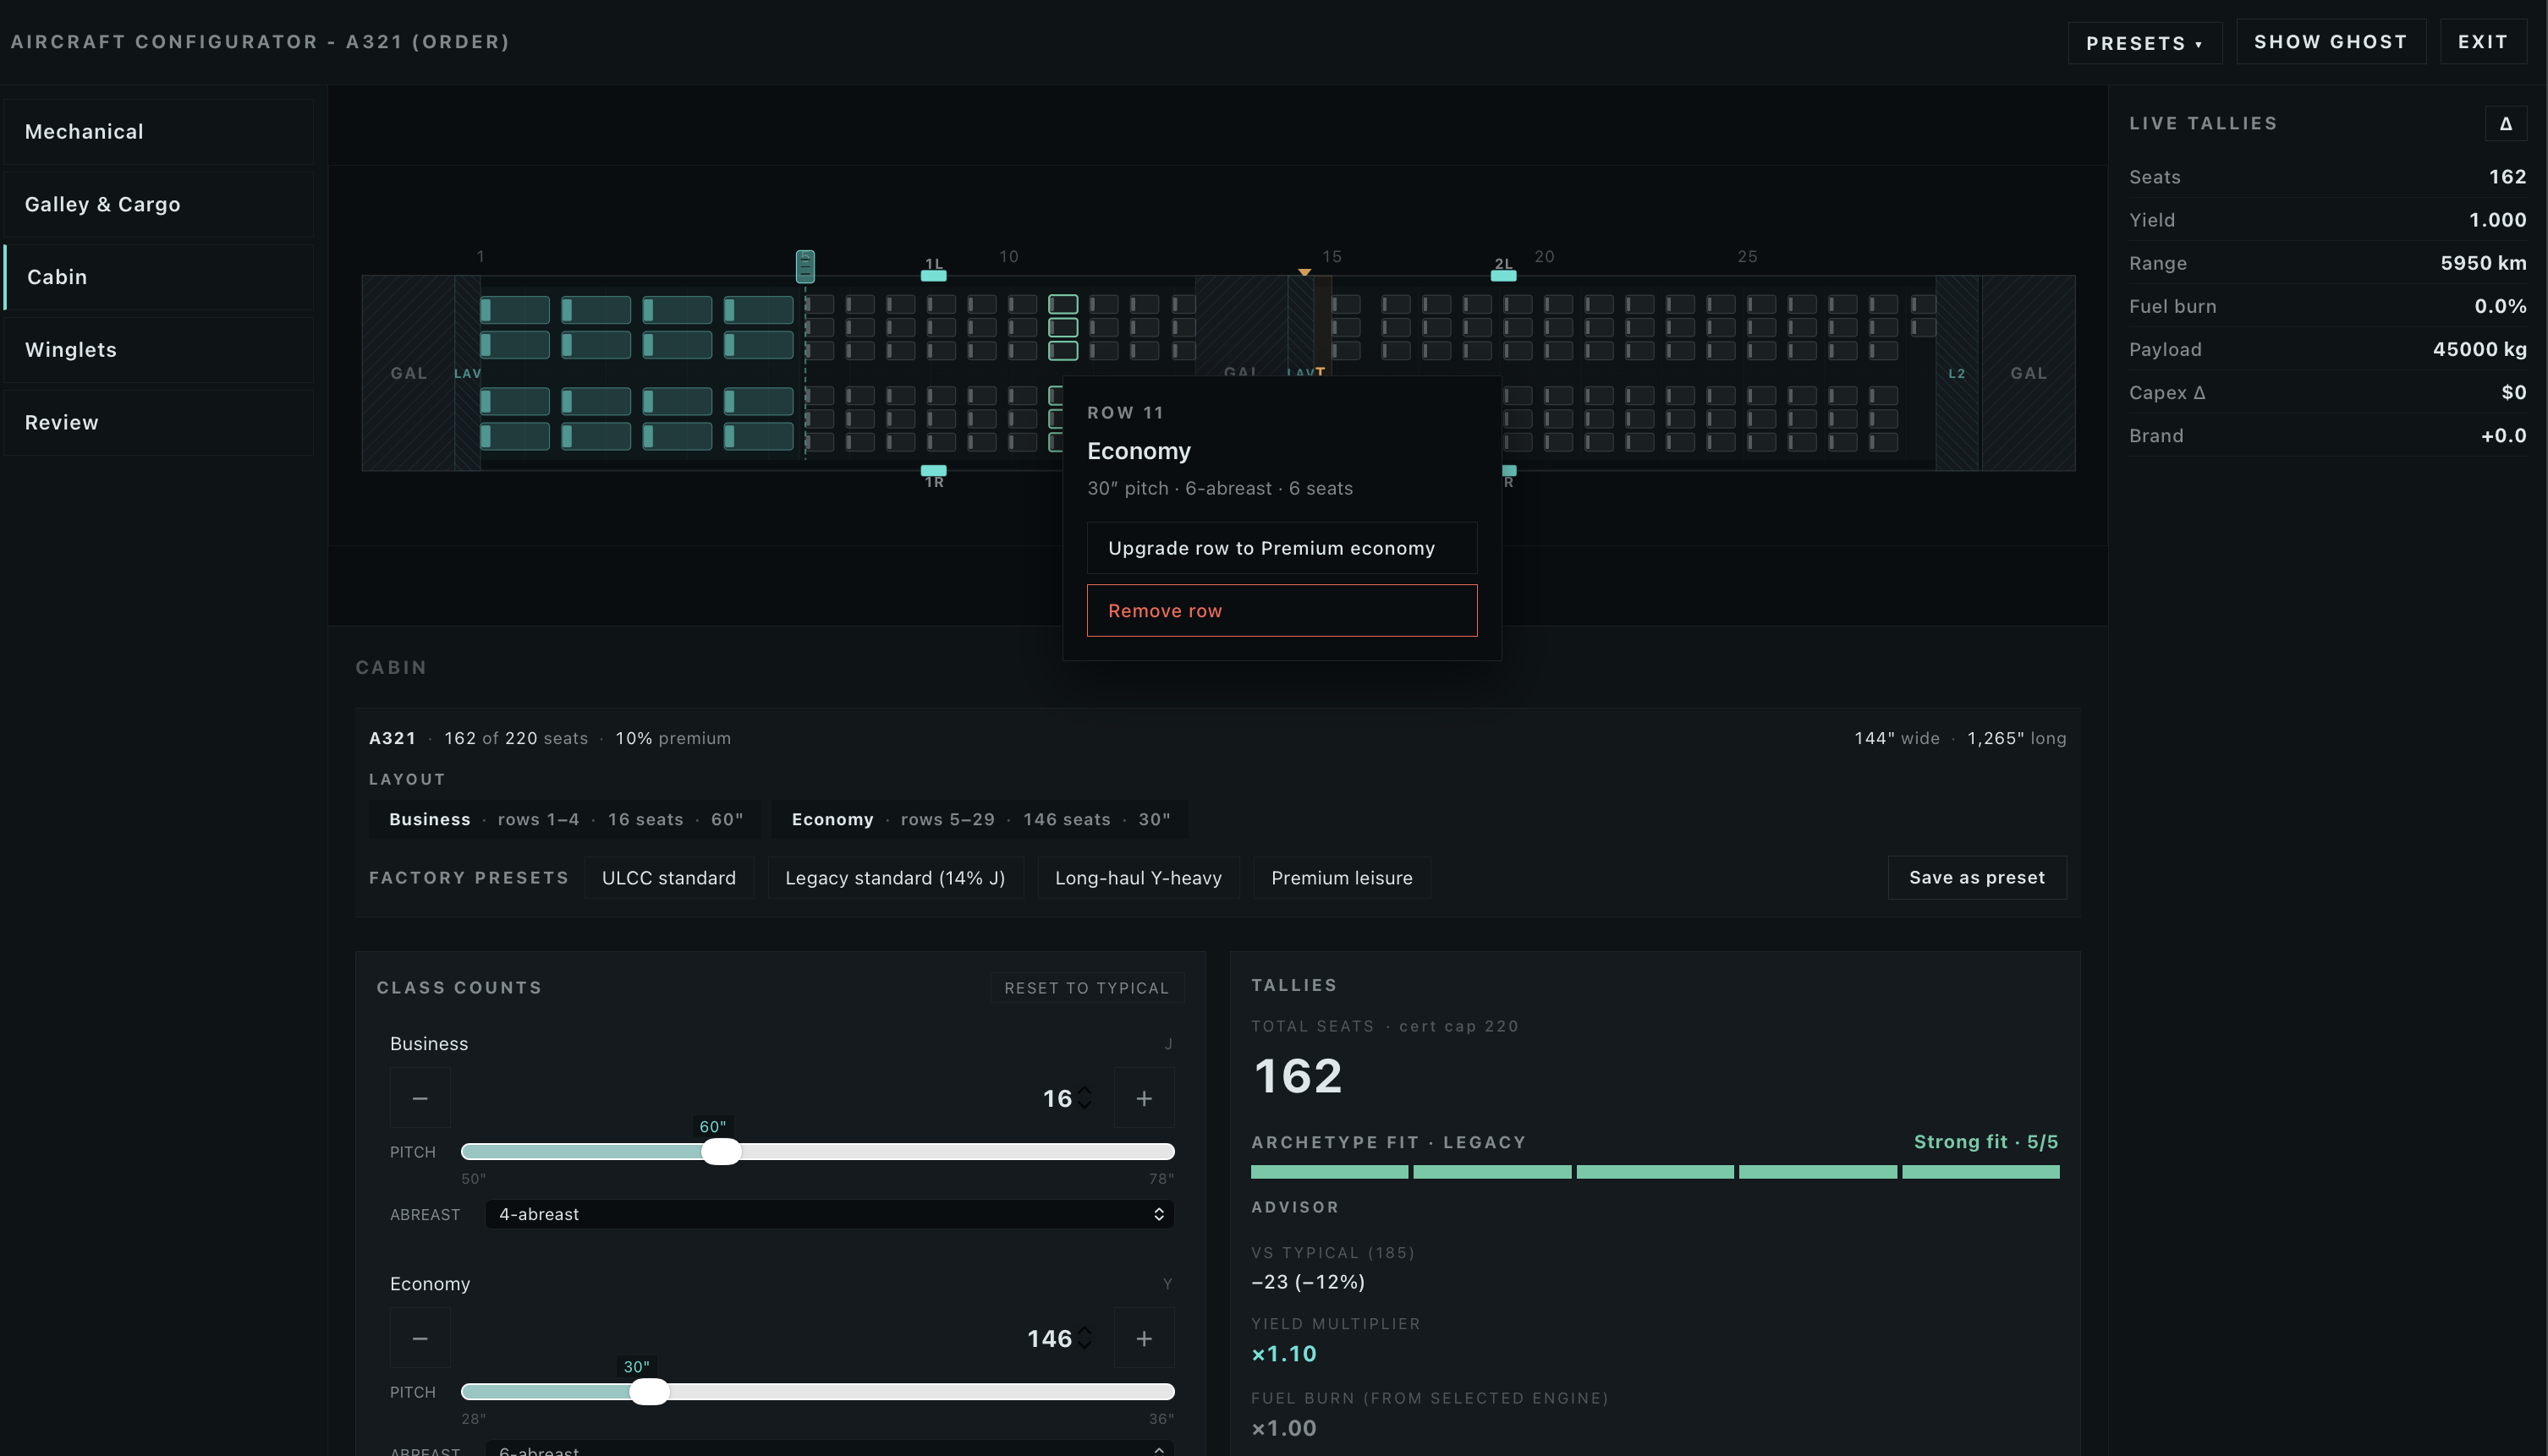
Task: Apply the ULCC standard factory preset
Action: 668,878
